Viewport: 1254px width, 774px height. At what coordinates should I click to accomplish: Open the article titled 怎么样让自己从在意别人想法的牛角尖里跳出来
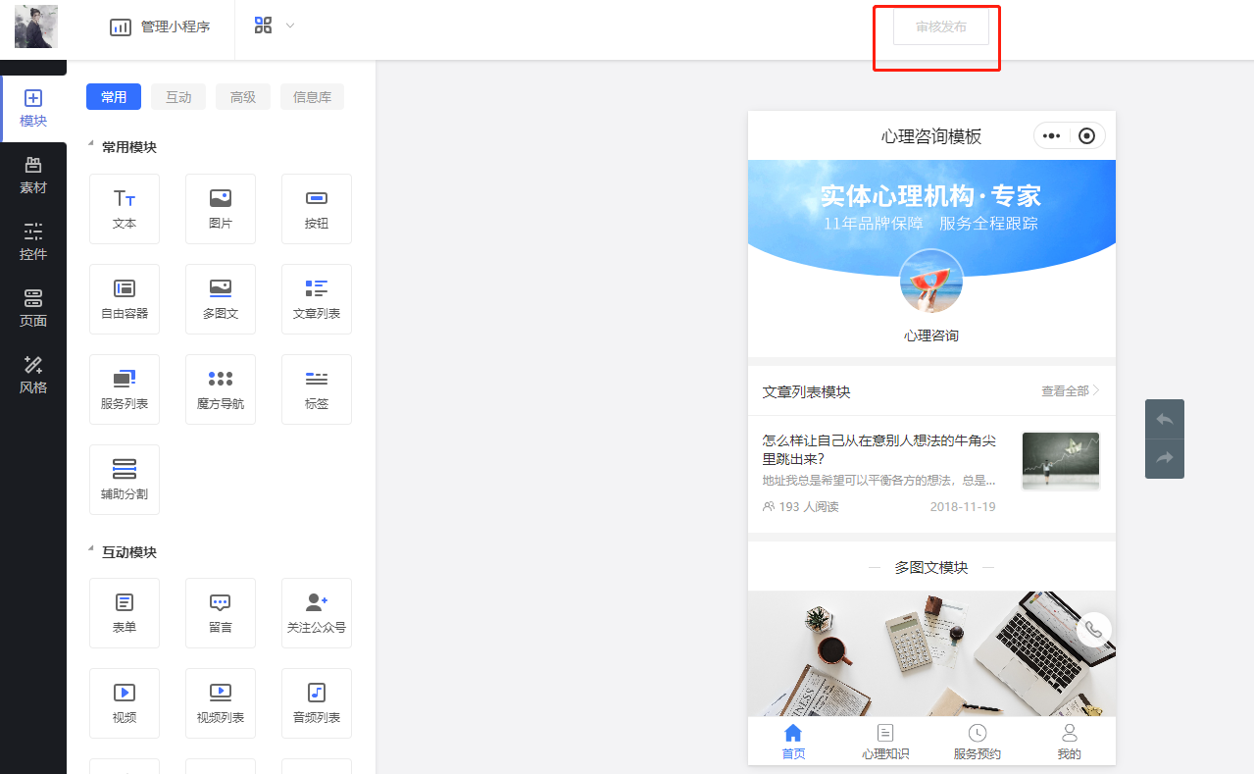[879, 449]
